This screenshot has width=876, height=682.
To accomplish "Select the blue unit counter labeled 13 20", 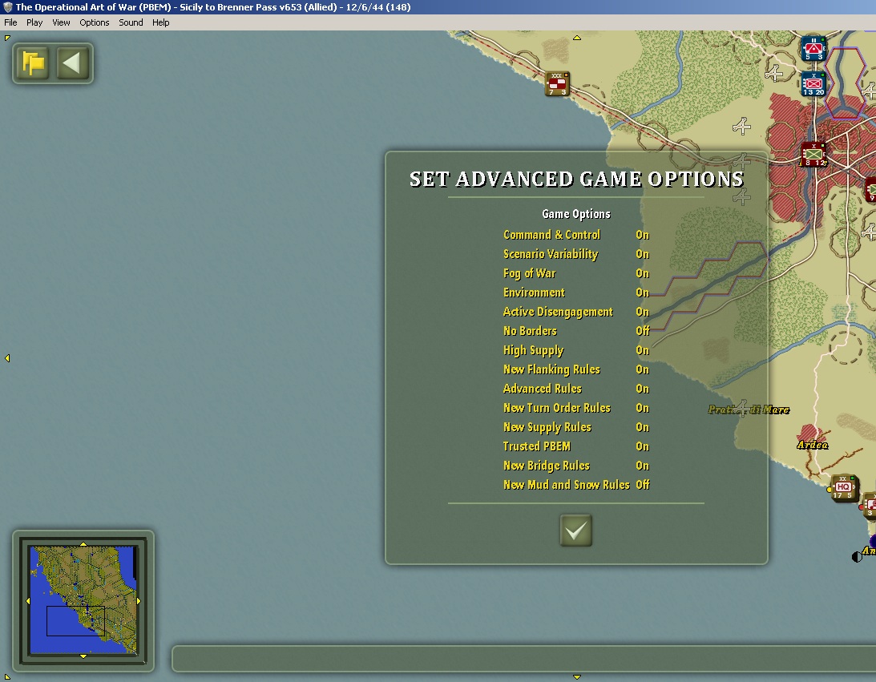I will [813, 84].
